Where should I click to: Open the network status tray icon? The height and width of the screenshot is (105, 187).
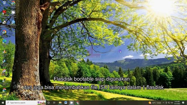click(169, 103)
